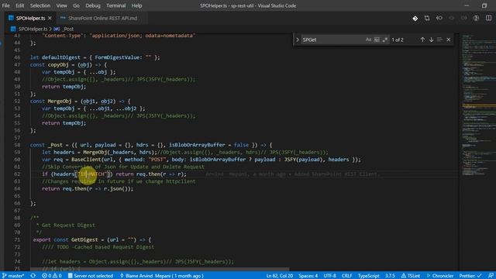Toggle match case in find box
This screenshot has width=496, height=279.
[368, 40]
